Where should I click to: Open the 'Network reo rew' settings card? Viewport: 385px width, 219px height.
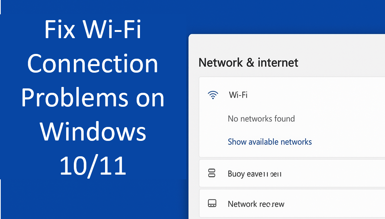290,203
